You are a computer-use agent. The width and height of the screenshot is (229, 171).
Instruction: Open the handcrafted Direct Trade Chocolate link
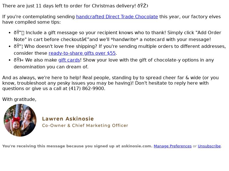pos(117,17)
